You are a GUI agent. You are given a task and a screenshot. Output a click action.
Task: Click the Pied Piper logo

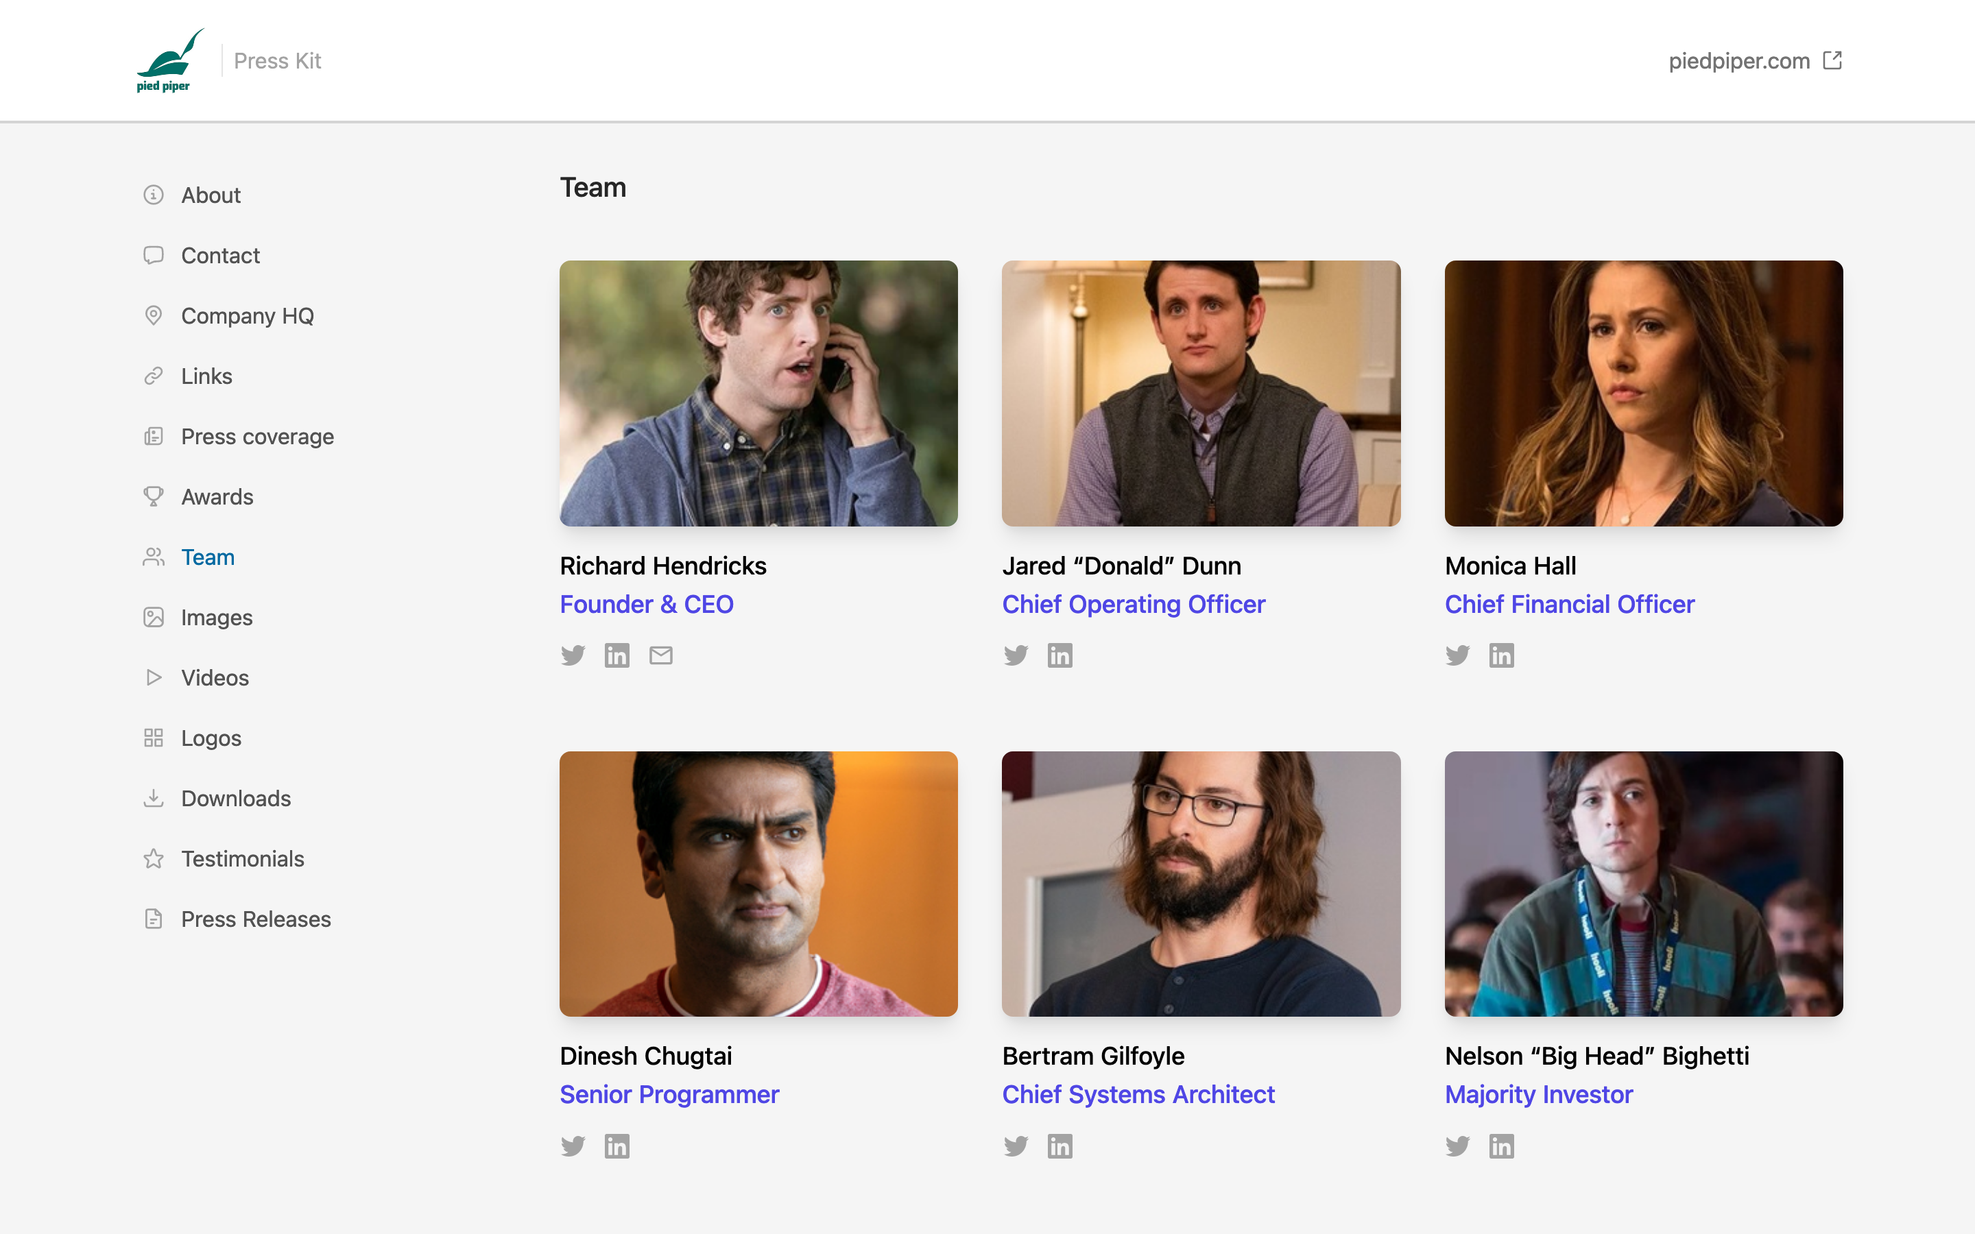(170, 60)
